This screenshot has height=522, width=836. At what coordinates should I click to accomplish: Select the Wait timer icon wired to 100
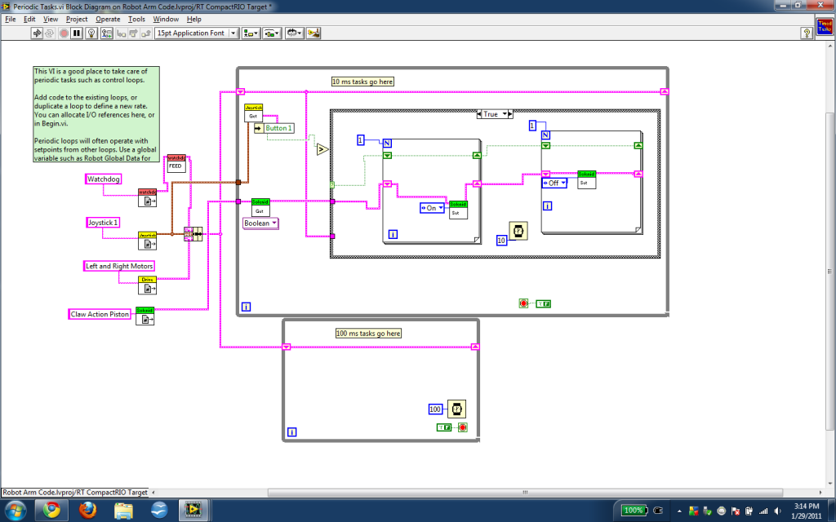(458, 409)
